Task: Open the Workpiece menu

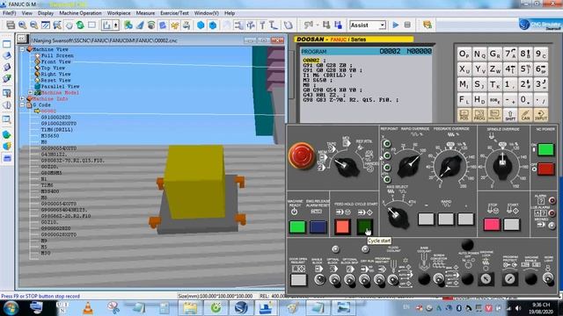Action: pos(119,13)
